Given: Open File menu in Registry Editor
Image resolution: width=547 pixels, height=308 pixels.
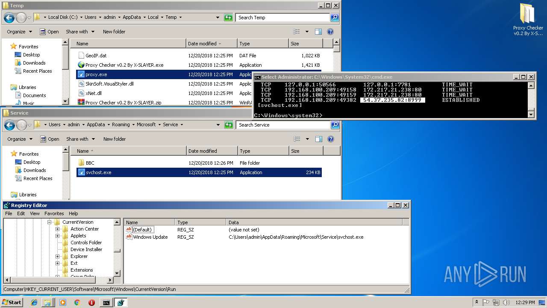Looking at the screenshot, I should coord(9,213).
